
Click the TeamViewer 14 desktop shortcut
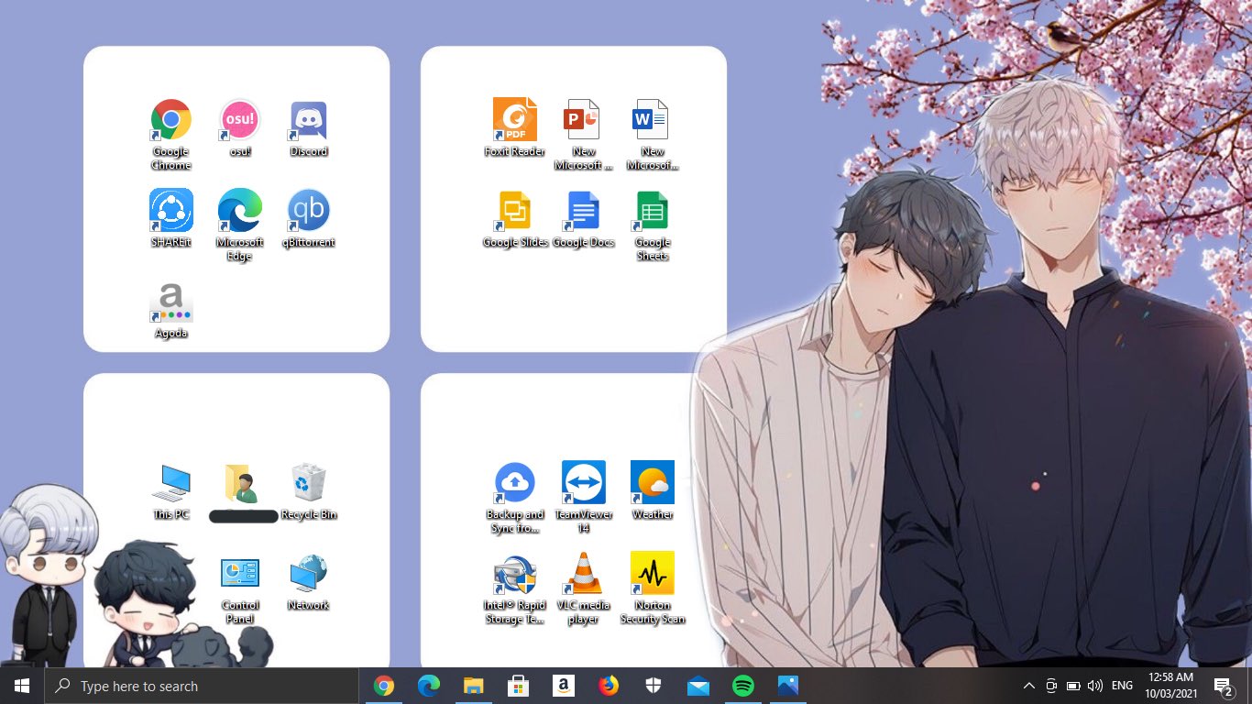[584, 497]
